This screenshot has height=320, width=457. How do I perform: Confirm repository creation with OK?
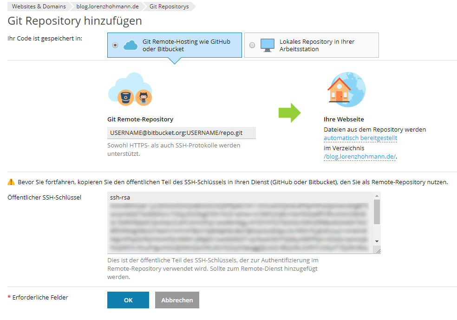click(128, 300)
